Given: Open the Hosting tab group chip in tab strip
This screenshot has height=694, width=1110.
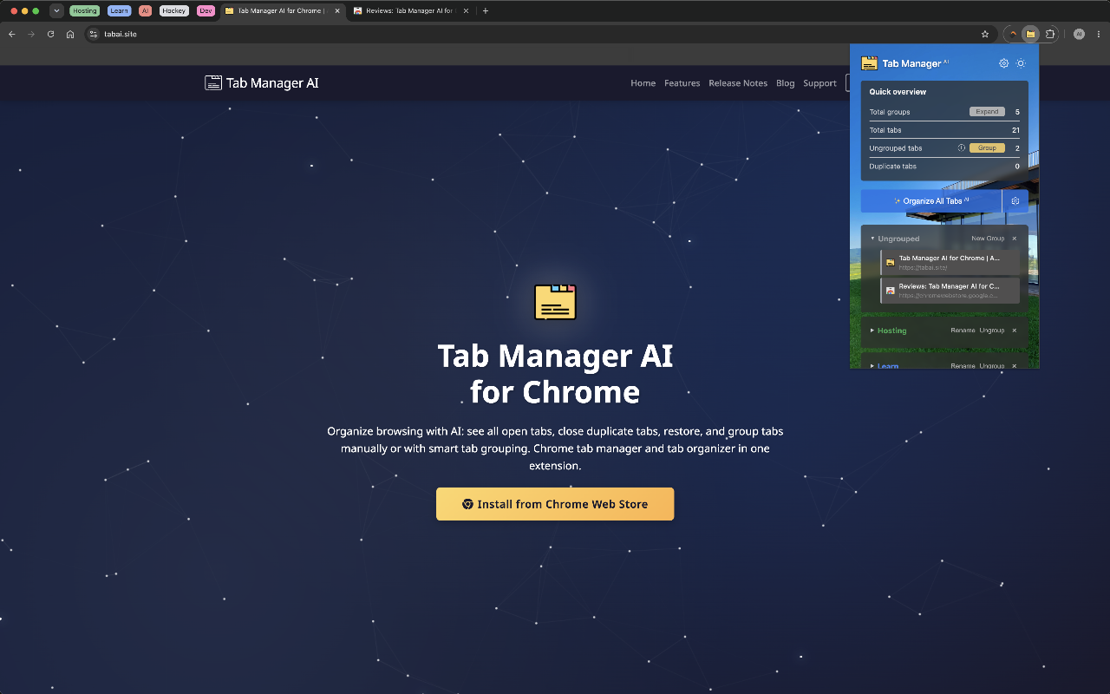Looking at the screenshot, I should click(x=85, y=10).
